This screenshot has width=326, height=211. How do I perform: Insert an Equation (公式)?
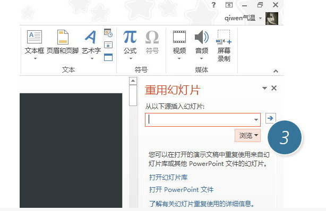tap(130, 42)
